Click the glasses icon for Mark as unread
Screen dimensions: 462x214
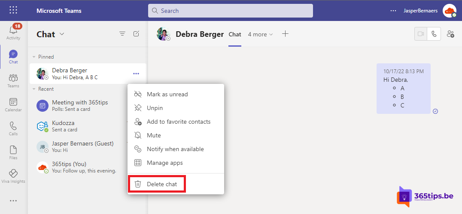(137, 94)
